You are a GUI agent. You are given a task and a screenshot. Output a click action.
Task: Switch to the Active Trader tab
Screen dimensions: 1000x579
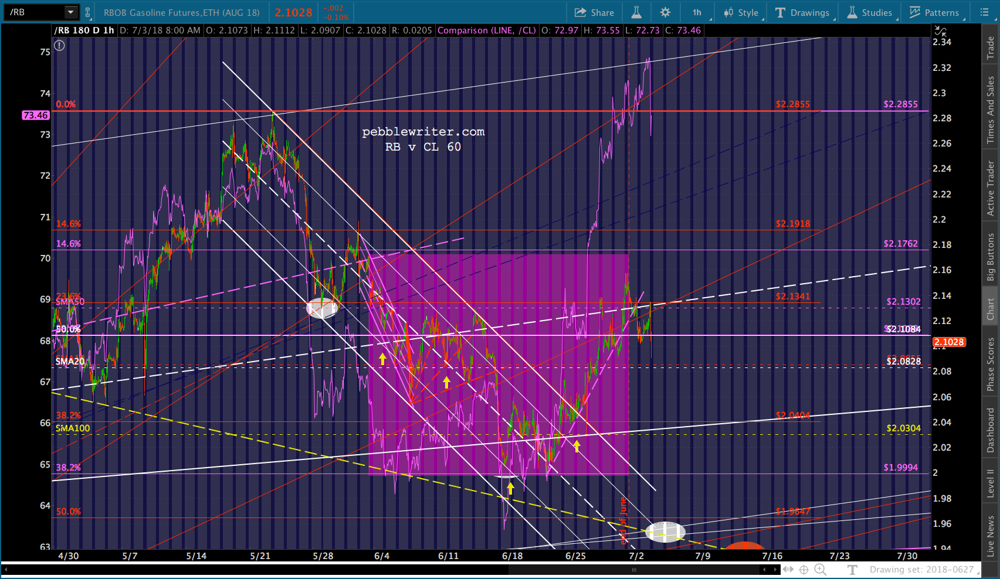pyautogui.click(x=991, y=189)
